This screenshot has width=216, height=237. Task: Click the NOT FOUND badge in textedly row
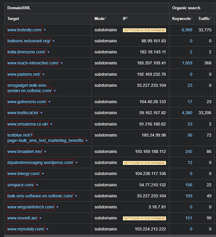click(144, 30)
